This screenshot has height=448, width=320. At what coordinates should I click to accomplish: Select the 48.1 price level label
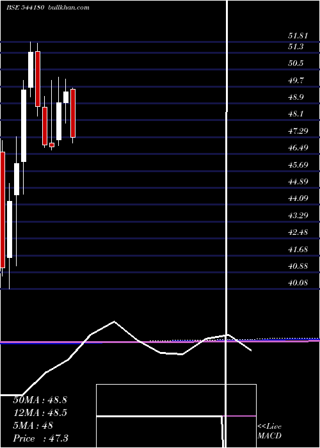[x=296, y=114]
